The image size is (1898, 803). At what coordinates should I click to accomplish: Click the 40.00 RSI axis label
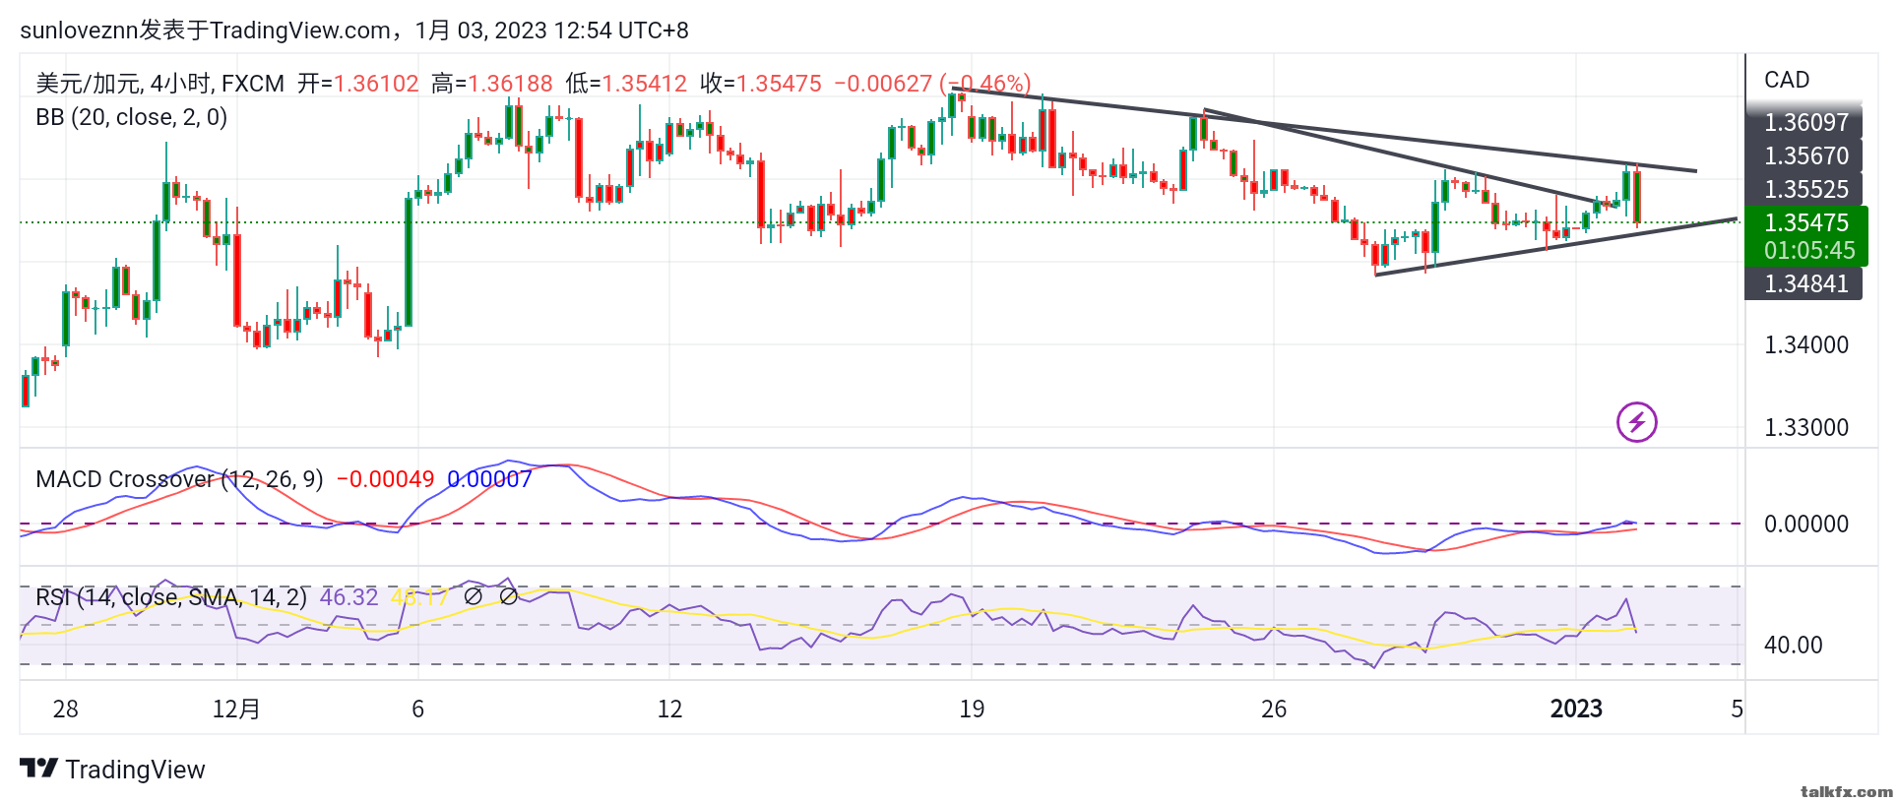1794,646
